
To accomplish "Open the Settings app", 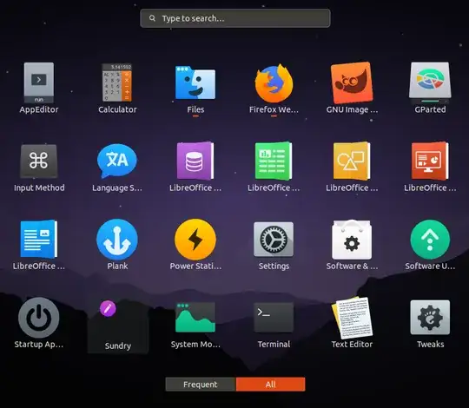I will 274,240.
